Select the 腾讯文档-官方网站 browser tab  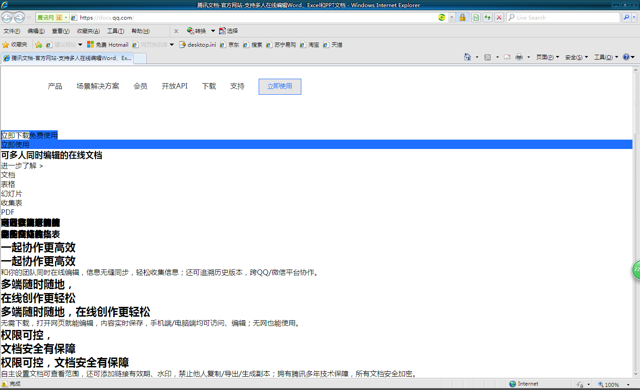pyautogui.click(x=67, y=58)
